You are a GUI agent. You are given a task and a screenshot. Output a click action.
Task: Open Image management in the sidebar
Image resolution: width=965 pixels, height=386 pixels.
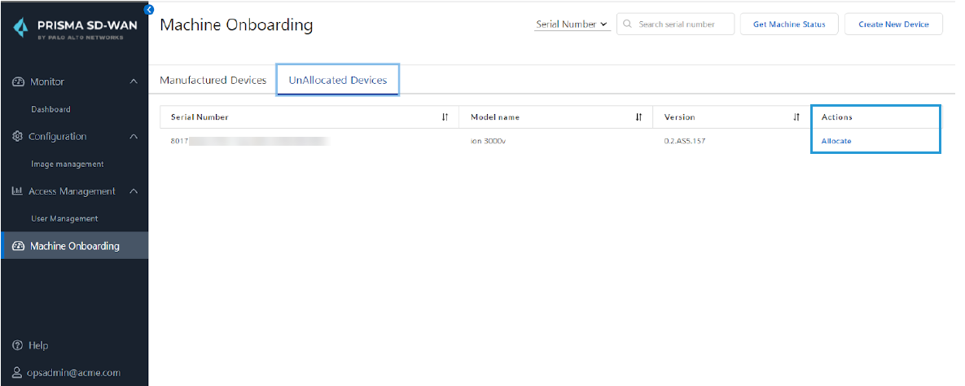pyautogui.click(x=67, y=164)
